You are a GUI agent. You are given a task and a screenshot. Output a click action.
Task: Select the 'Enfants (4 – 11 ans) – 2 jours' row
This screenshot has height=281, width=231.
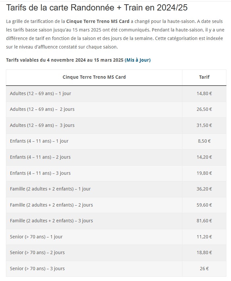[x=116, y=157]
